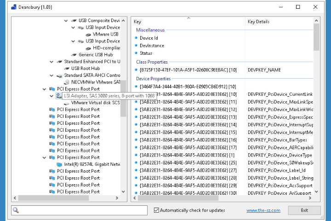Click properties list horizontal scrollbar left arrow

pos(135,198)
